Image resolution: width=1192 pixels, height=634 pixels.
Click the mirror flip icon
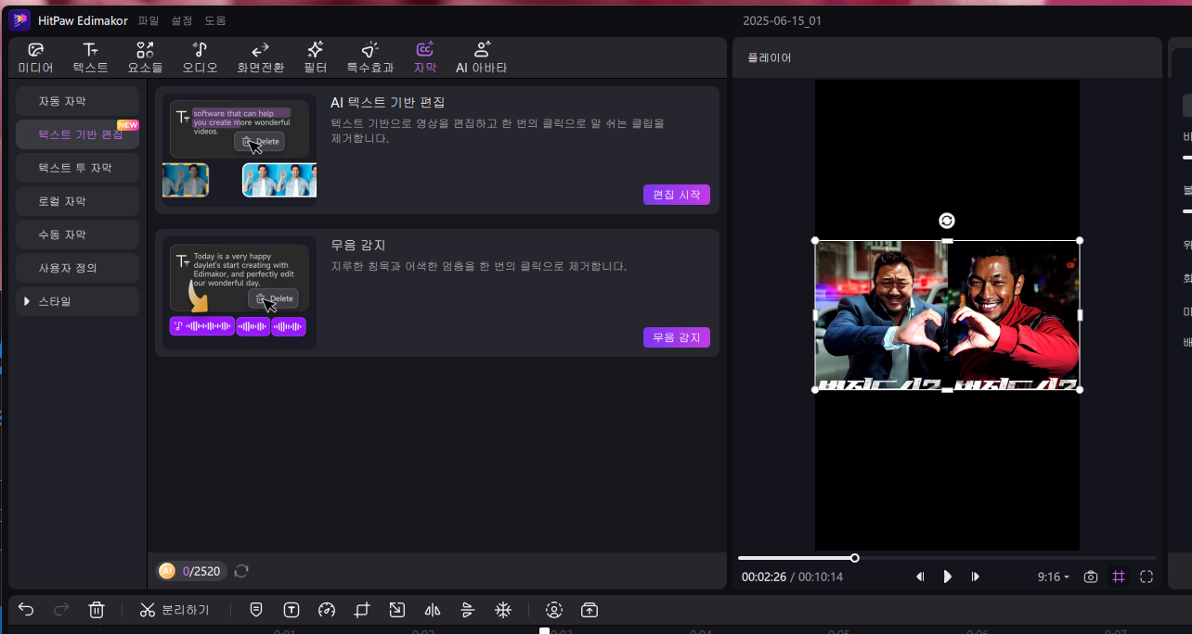[432, 610]
